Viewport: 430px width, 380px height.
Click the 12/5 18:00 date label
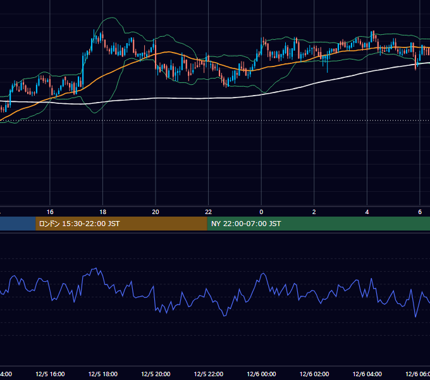pyautogui.click(x=103, y=374)
